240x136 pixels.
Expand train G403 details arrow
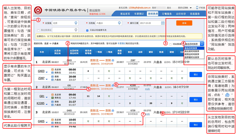pyautogui.click(x=47, y=72)
